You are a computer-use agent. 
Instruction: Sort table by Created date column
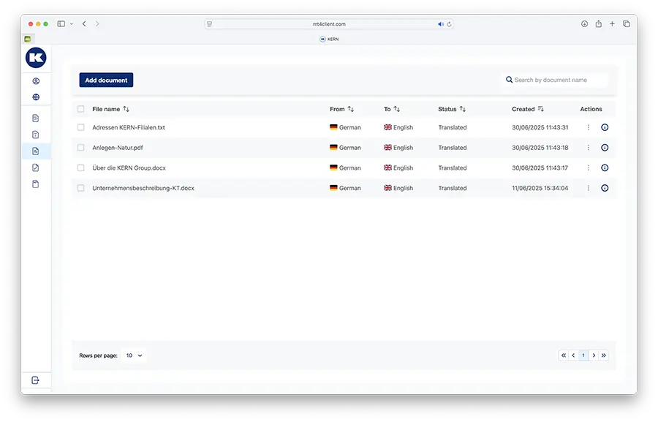tap(540, 109)
